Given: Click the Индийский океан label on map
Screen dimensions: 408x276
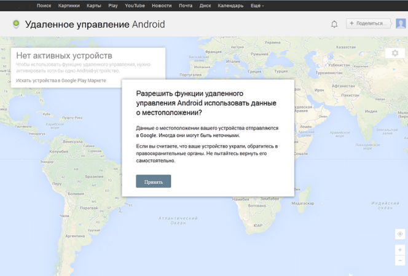Looking at the screenshot, I should (385, 205).
